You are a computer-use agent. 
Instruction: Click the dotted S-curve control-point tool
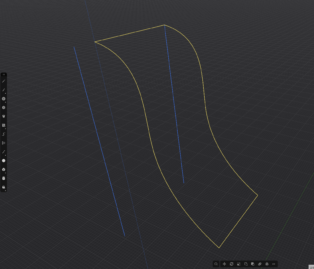pos(3,134)
